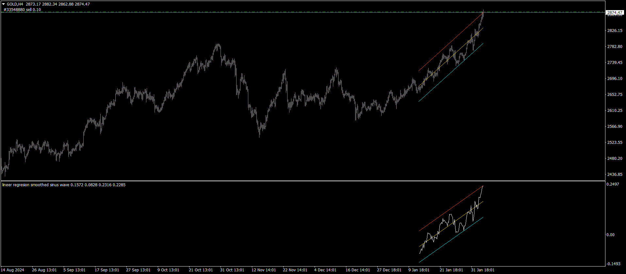Viewport: 626px width, 274px height.
Task: Click the 17 Sep 13:01 time label
Action: click(107, 270)
